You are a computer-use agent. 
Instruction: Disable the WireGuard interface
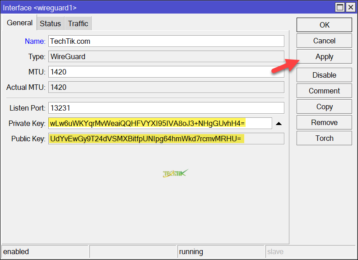pos(324,75)
